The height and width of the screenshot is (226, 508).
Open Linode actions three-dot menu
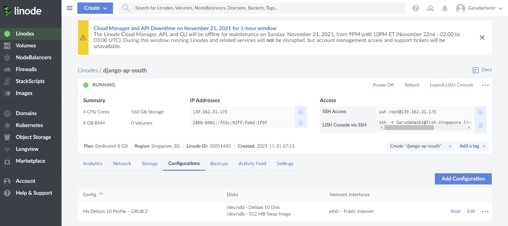tap(485, 85)
